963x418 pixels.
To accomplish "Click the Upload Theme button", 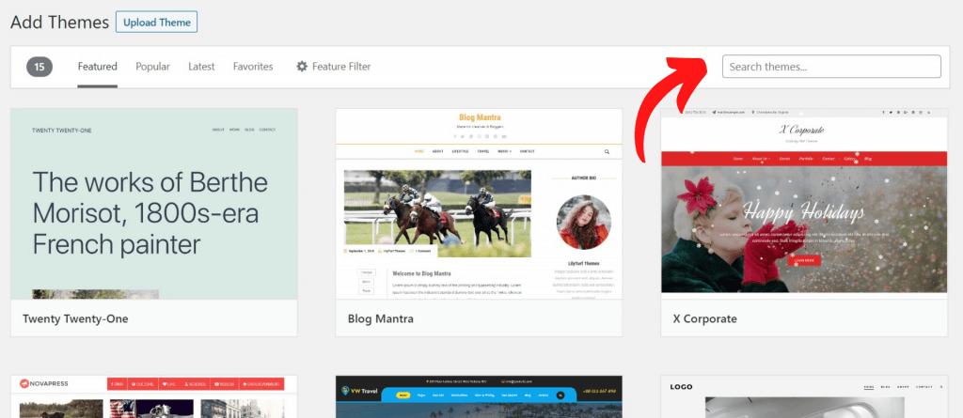I will click(156, 23).
